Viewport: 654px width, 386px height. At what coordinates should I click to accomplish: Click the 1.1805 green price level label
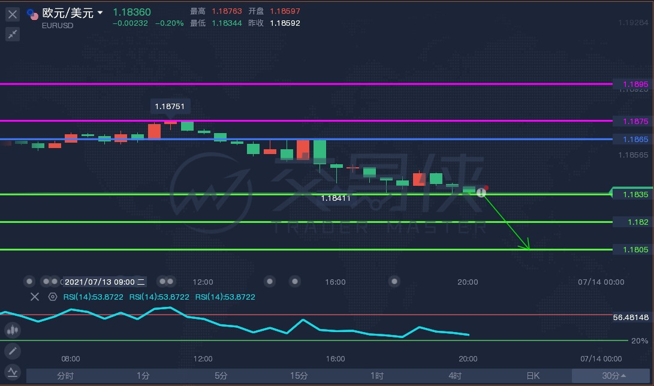pyautogui.click(x=635, y=249)
